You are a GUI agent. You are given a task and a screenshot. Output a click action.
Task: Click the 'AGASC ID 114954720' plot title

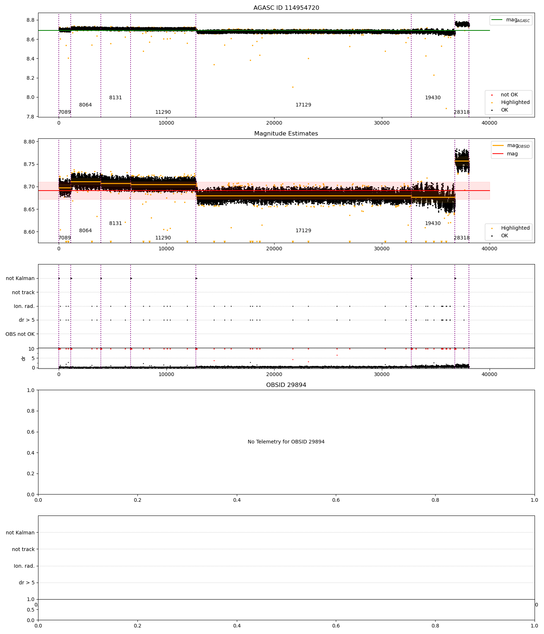click(x=286, y=8)
